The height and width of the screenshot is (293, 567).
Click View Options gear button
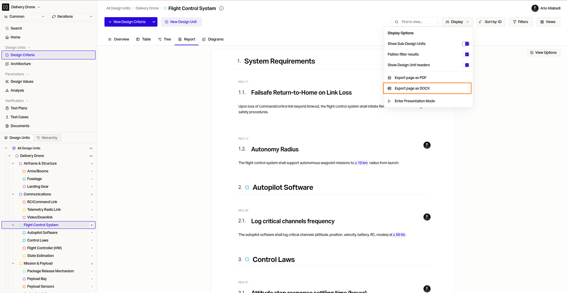click(544, 53)
